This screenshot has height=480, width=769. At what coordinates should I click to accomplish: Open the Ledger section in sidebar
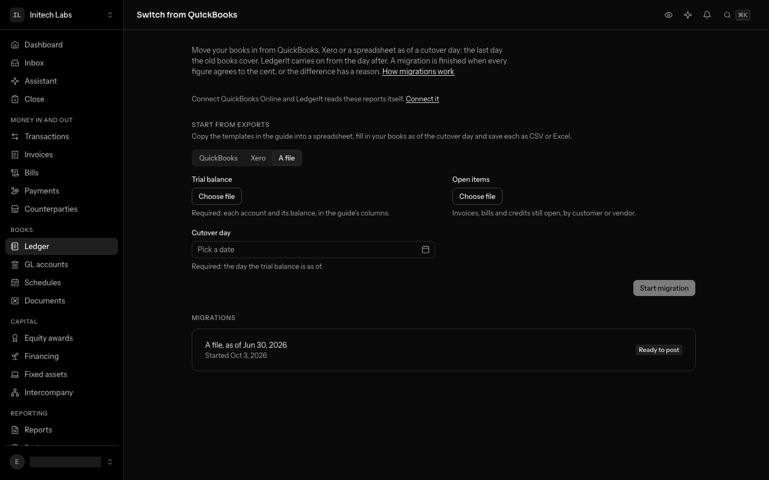[x=61, y=246]
